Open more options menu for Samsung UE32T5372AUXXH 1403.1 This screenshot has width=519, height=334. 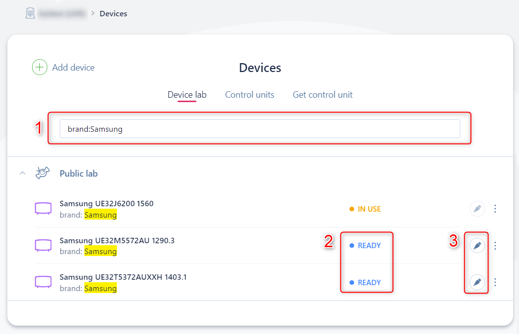(495, 282)
